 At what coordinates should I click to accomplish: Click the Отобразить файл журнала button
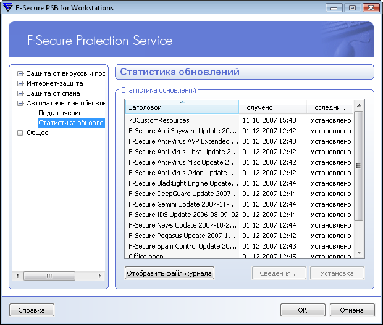pos(169,273)
